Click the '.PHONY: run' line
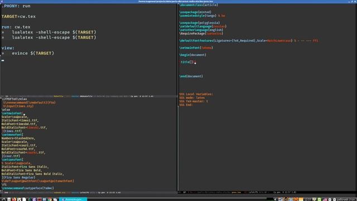 tap(16, 6)
